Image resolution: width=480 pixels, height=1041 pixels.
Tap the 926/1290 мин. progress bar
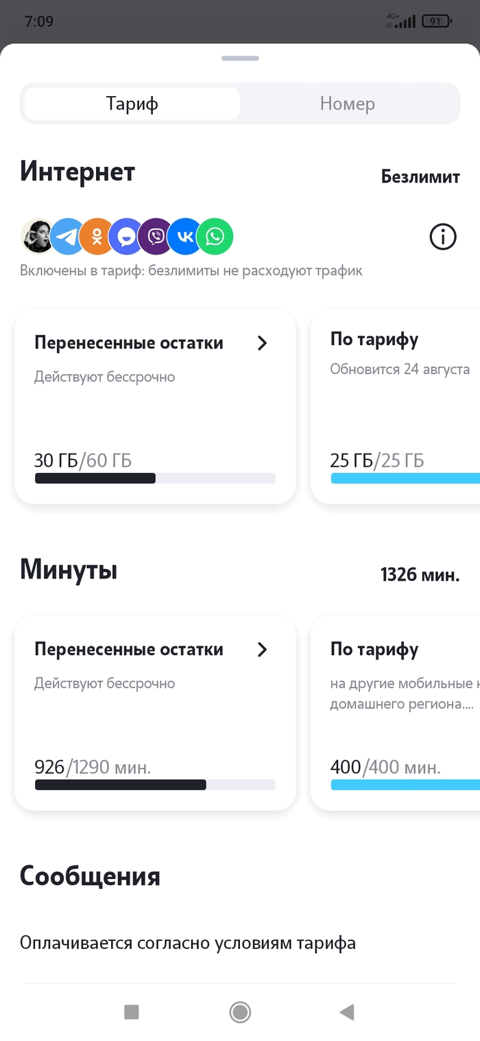click(x=155, y=785)
